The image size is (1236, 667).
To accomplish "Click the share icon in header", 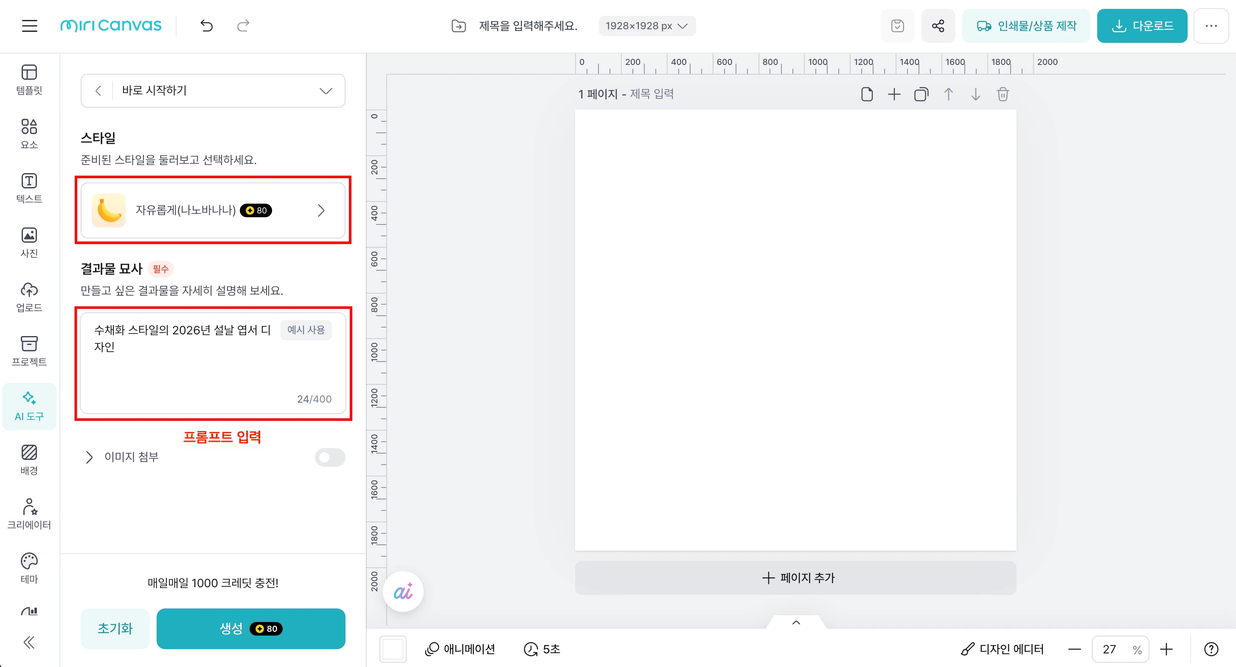I will pyautogui.click(x=938, y=25).
